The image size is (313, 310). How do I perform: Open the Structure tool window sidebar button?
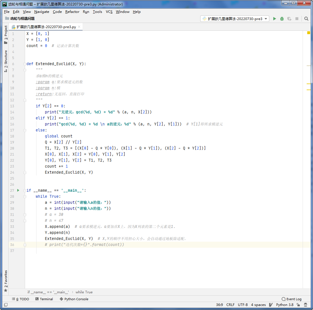[5, 61]
